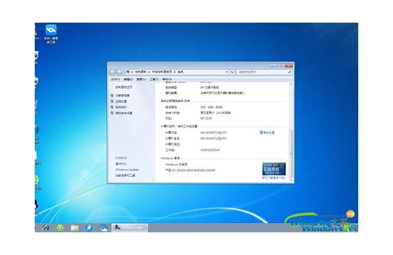Open Windows Update link
The image size is (393, 255).
(x=127, y=170)
